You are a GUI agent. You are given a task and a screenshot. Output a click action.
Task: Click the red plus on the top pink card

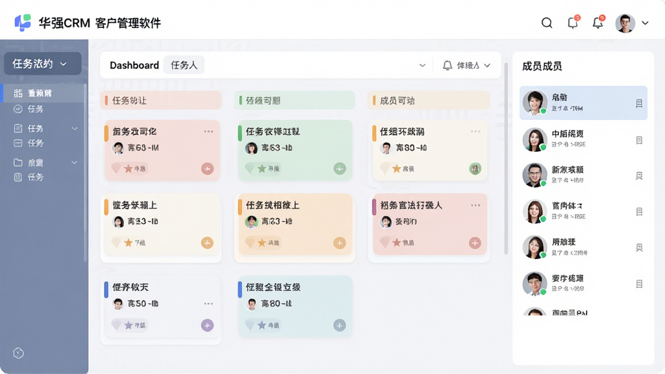pyautogui.click(x=207, y=169)
